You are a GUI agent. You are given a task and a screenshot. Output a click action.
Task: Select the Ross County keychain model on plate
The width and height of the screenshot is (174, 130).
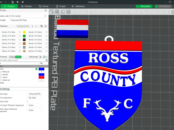pyautogui.click(x=108, y=83)
